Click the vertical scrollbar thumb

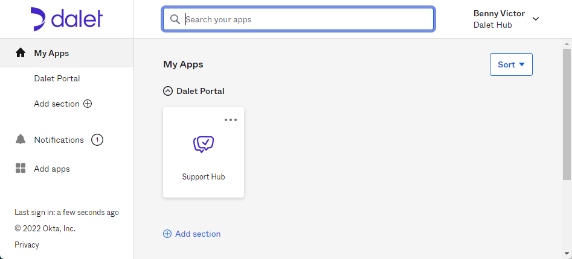pos(567,114)
